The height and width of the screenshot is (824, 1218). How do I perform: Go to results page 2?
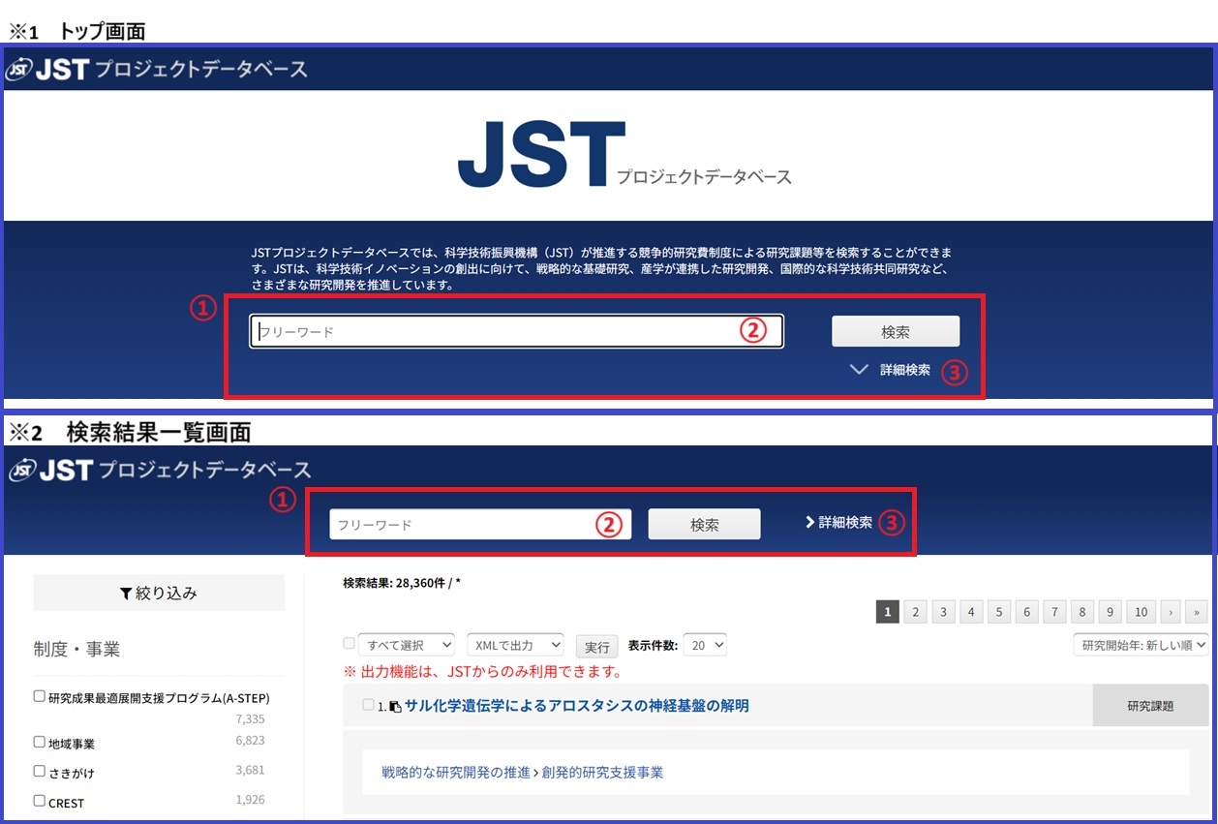pos(916,612)
